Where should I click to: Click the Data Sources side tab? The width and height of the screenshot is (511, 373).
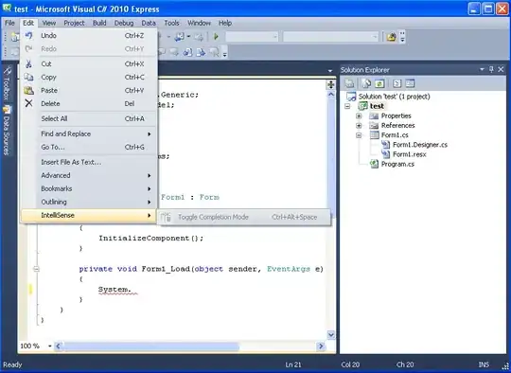coord(8,131)
